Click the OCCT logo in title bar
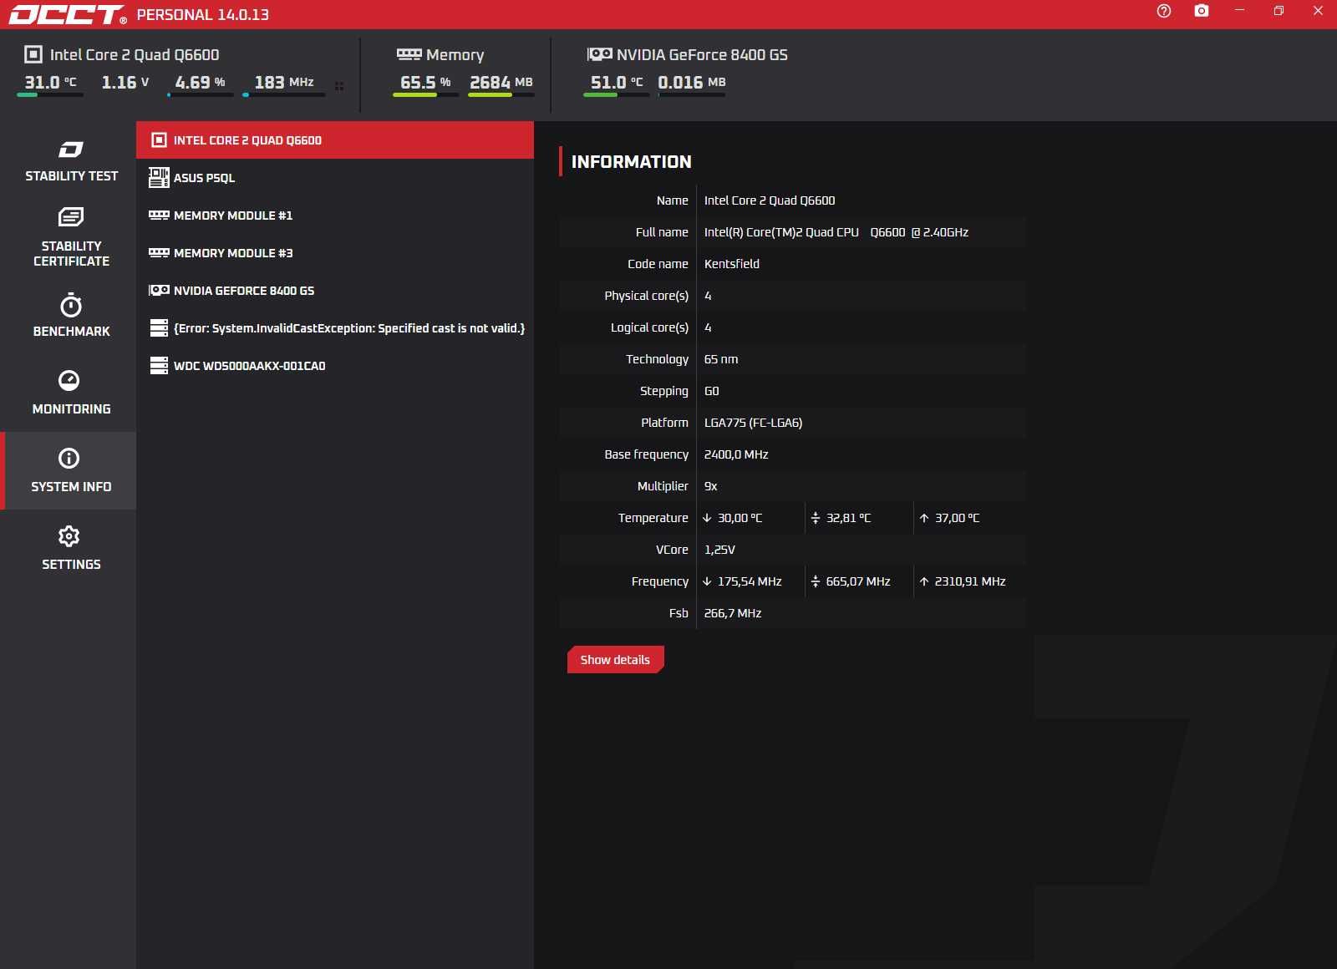1337x969 pixels. 68,14
